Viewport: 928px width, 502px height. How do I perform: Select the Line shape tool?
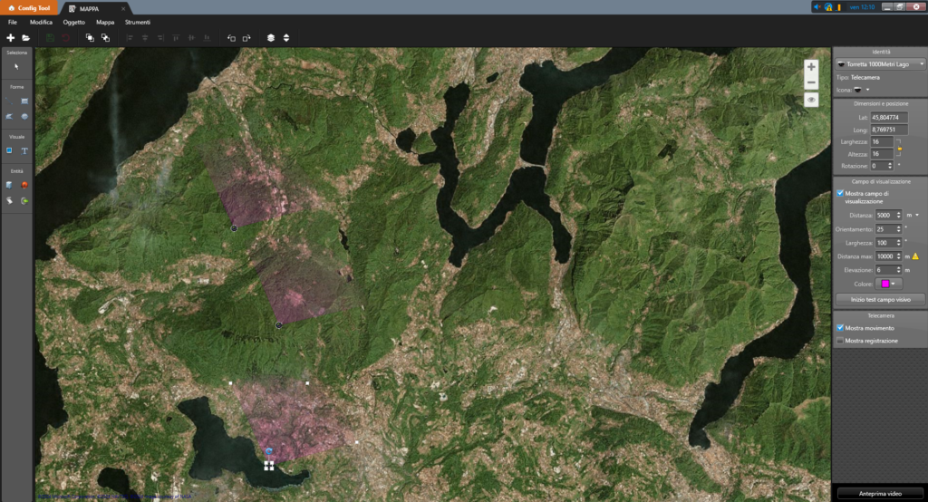tap(9, 101)
